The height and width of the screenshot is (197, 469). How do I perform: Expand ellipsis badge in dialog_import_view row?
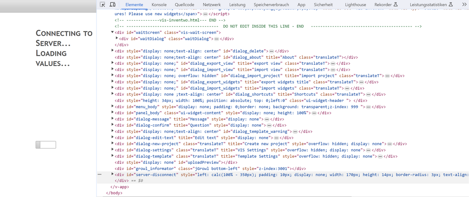click(333, 70)
